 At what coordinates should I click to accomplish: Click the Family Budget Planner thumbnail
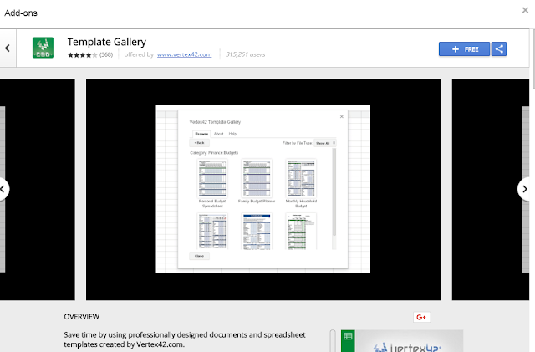(257, 178)
